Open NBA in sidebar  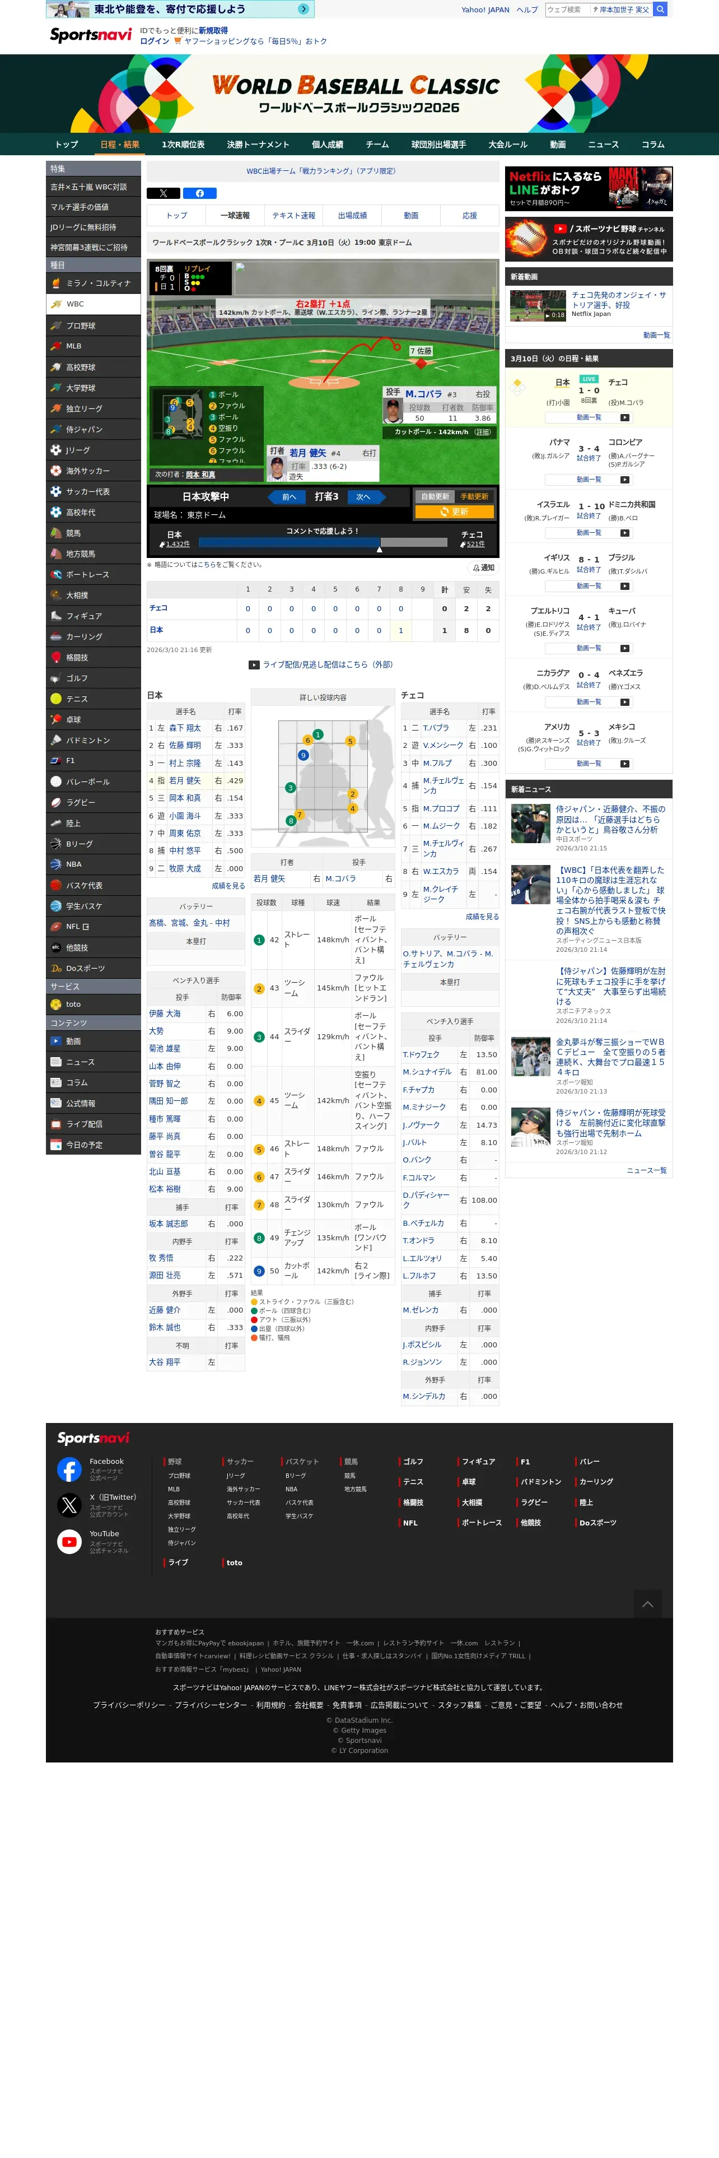coord(93,864)
